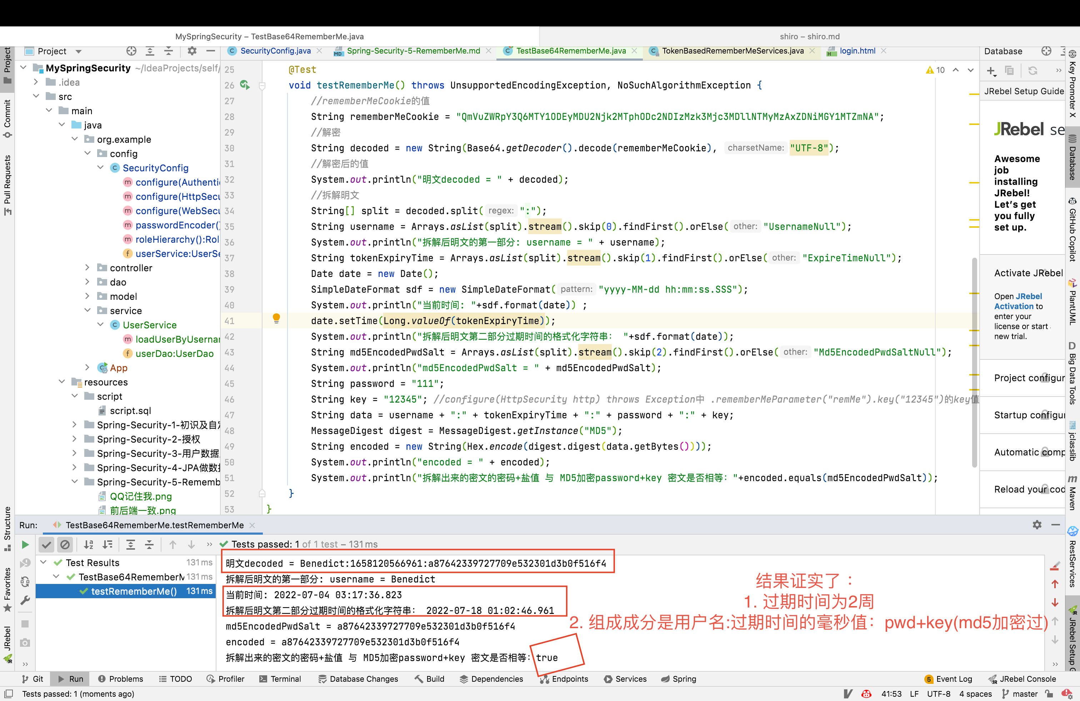The width and height of the screenshot is (1080, 701).
Task: Open Run panel settings gear
Action: (x=1037, y=525)
